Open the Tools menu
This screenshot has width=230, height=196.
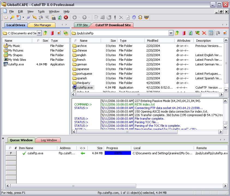(x=41, y=11)
